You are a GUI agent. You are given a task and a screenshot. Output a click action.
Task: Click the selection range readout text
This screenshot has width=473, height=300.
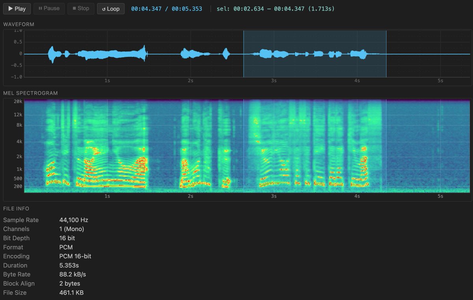pyautogui.click(x=276, y=9)
